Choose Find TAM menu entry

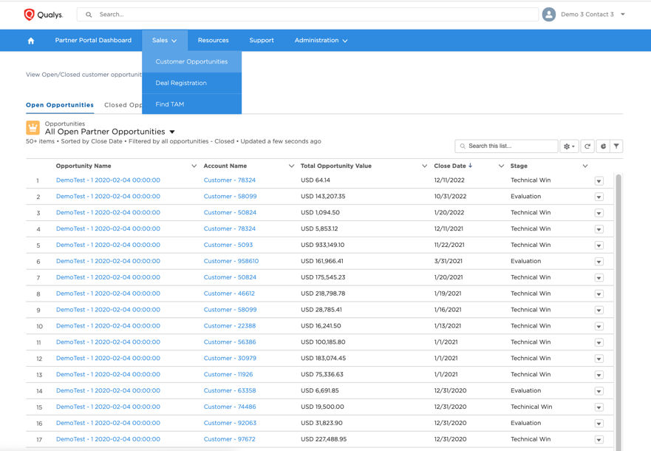[x=170, y=104]
